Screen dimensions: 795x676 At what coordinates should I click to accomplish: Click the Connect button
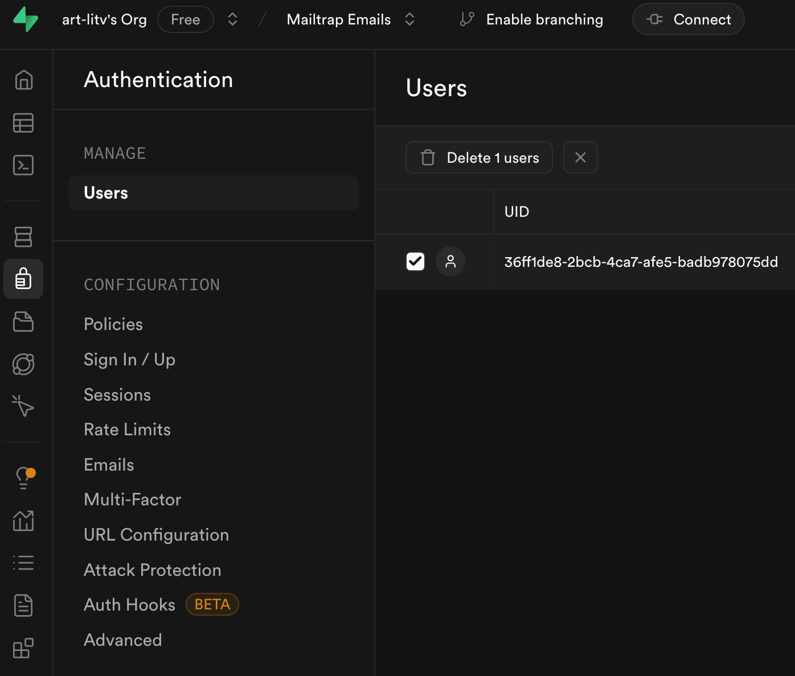point(688,19)
